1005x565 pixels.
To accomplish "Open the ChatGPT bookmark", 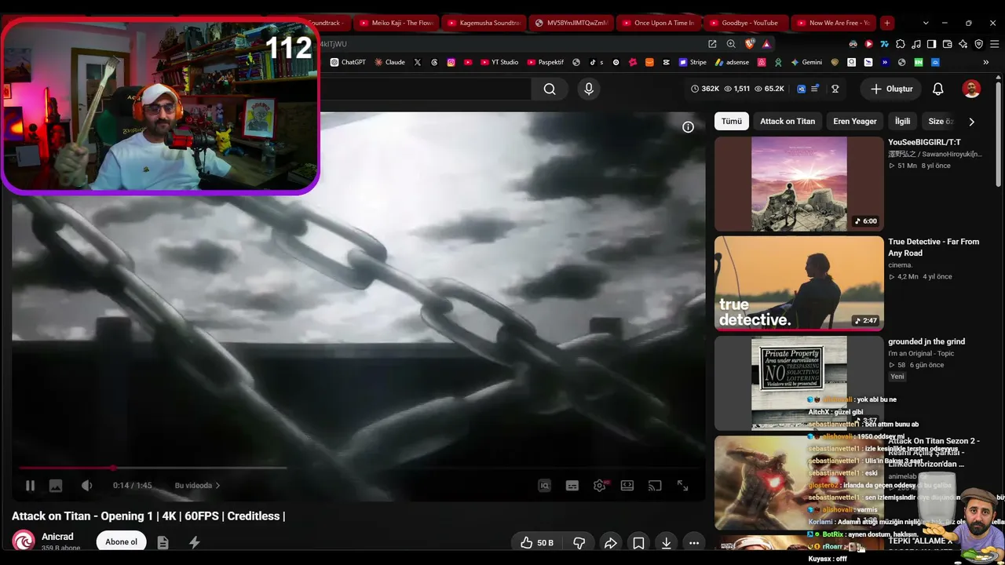I will pyautogui.click(x=348, y=62).
